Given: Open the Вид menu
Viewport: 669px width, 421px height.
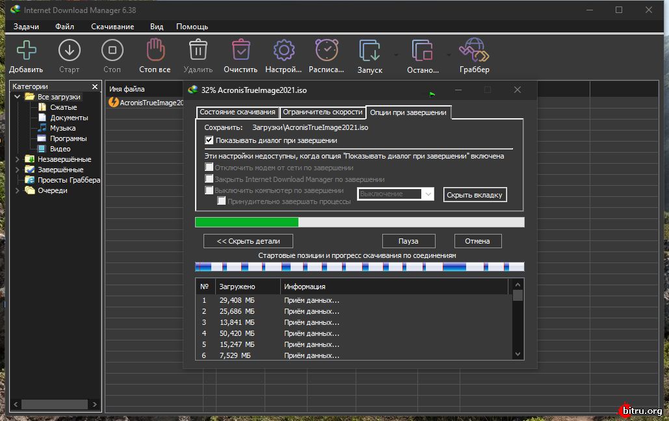Looking at the screenshot, I should tap(157, 27).
